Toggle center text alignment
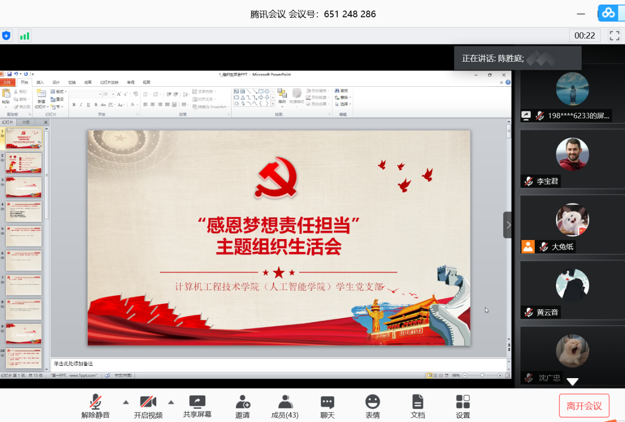This screenshot has width=625, height=422. tap(153, 105)
